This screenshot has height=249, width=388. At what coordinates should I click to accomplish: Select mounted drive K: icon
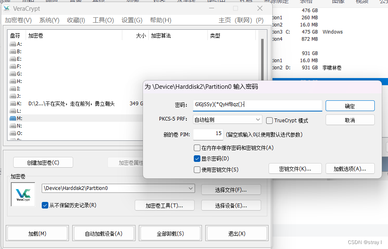click(13, 104)
